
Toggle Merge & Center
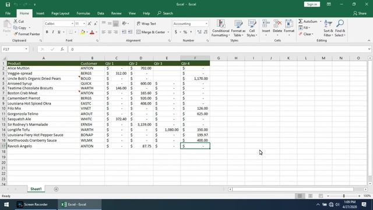151,32
